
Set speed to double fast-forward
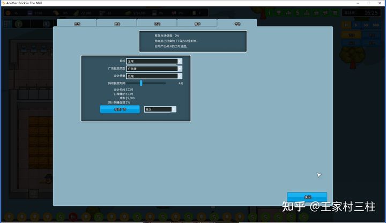(366, 25)
